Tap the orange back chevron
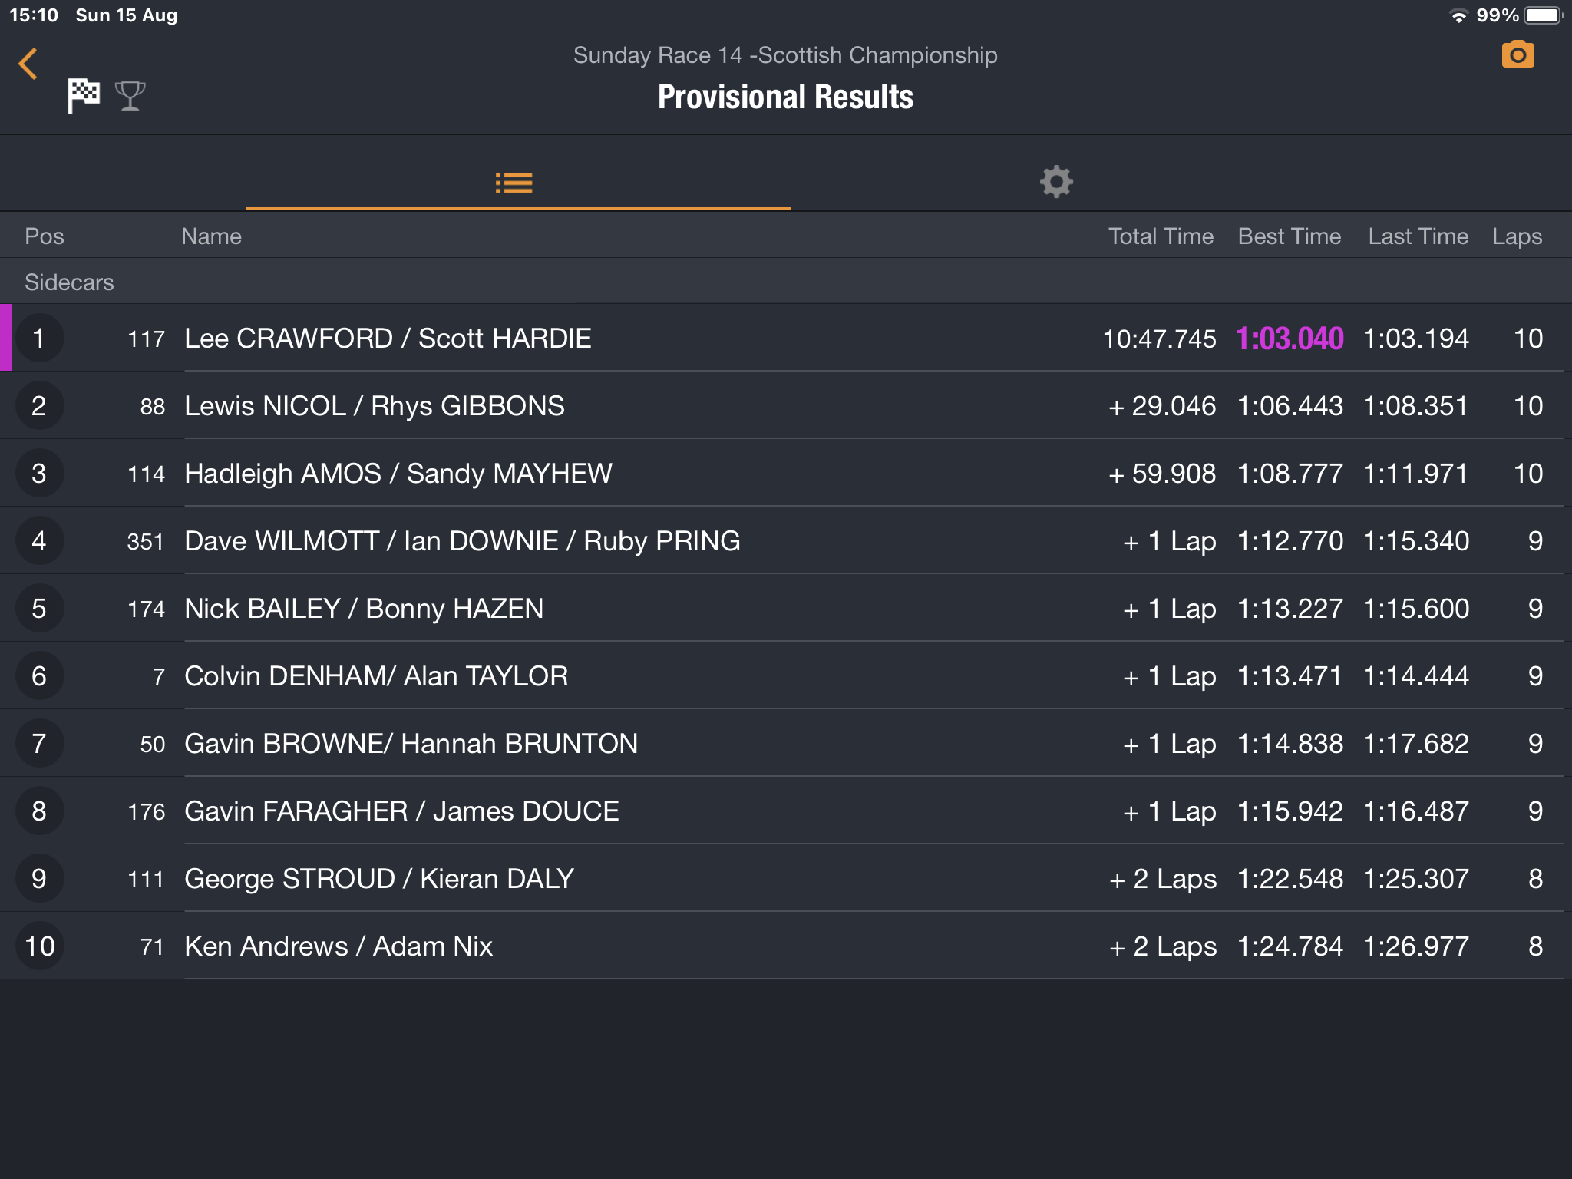Viewport: 1572px width, 1179px height. point(28,64)
